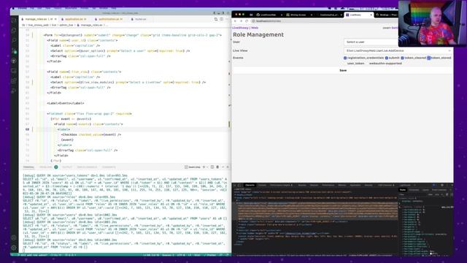Open the terminal launch profile dropdown arrow

click(207, 167)
